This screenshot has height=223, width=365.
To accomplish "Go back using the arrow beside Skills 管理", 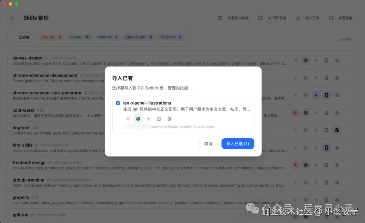I will [x=13, y=18].
